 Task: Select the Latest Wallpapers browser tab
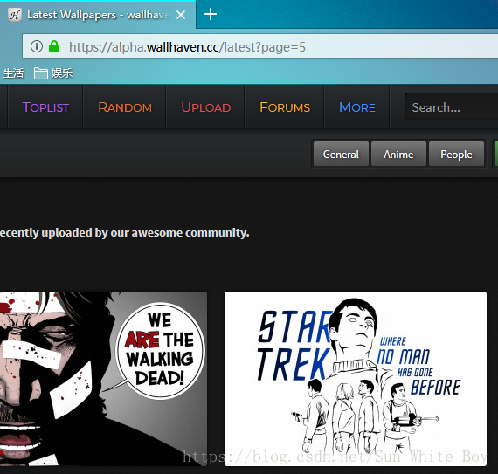(98, 15)
